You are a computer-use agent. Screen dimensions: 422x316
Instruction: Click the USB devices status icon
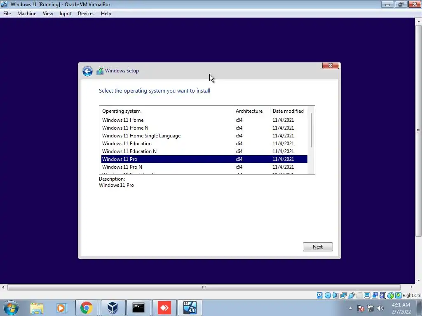[351, 295]
